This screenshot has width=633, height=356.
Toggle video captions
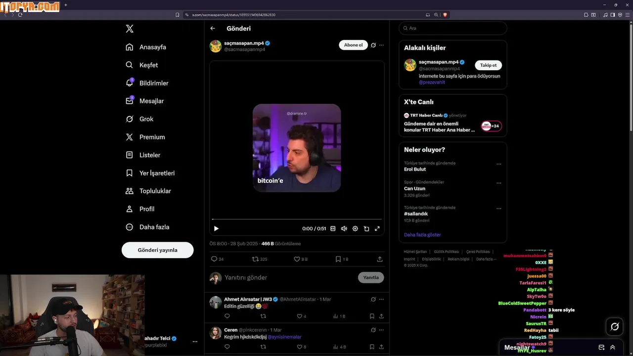333,228
